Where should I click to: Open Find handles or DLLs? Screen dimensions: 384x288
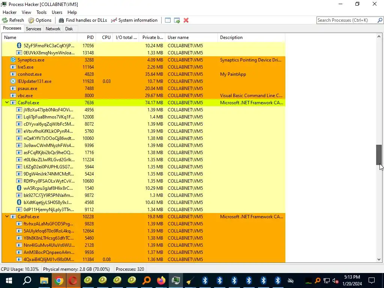coord(83,20)
